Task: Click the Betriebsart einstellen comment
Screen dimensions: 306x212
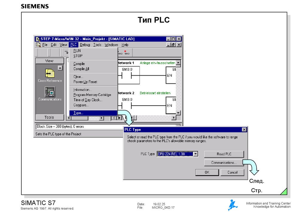Action: [x=155, y=93]
